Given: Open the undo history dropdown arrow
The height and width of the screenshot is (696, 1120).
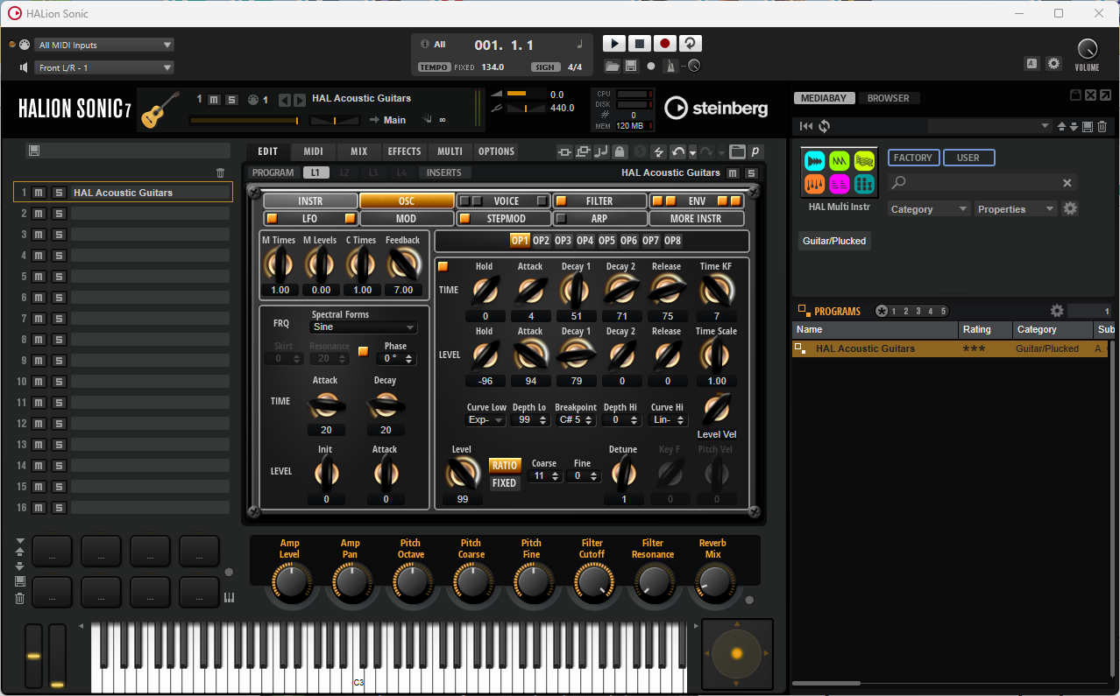Looking at the screenshot, I should point(692,151).
